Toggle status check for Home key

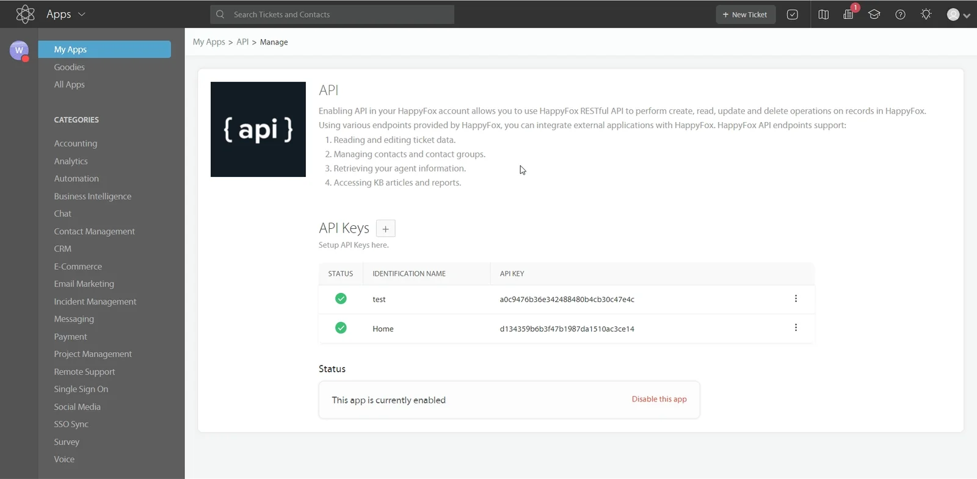coord(341,328)
